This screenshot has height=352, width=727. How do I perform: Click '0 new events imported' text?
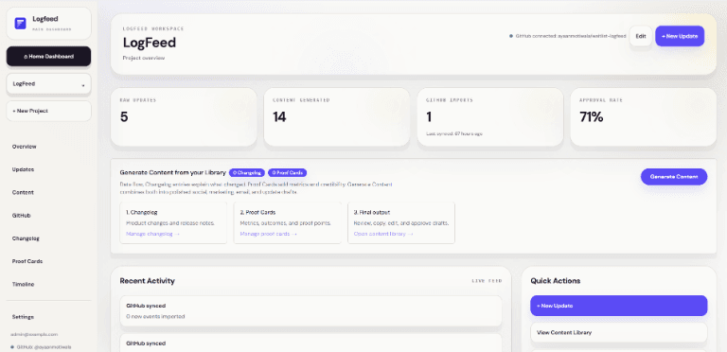[x=156, y=316]
